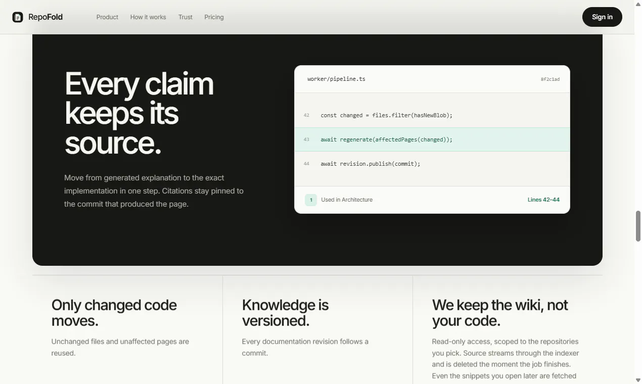Select line 44 revision.publish row

[x=432, y=164]
